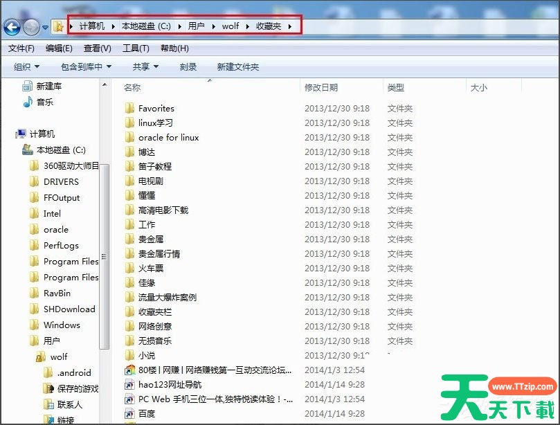
Task: Select 360驱动大师目 folder in the tree
Action: point(64,165)
